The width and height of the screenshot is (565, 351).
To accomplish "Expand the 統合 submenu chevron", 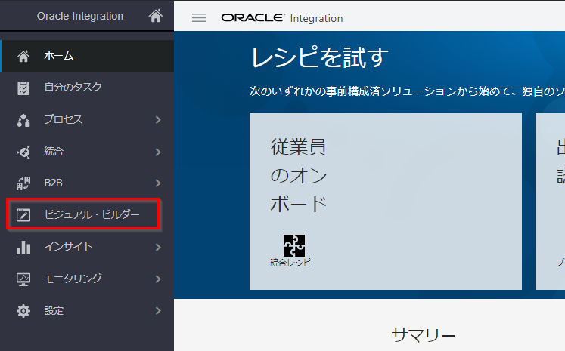I will coord(158,152).
